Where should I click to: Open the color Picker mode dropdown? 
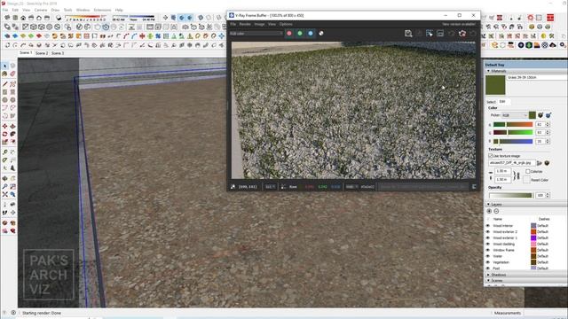(514, 115)
